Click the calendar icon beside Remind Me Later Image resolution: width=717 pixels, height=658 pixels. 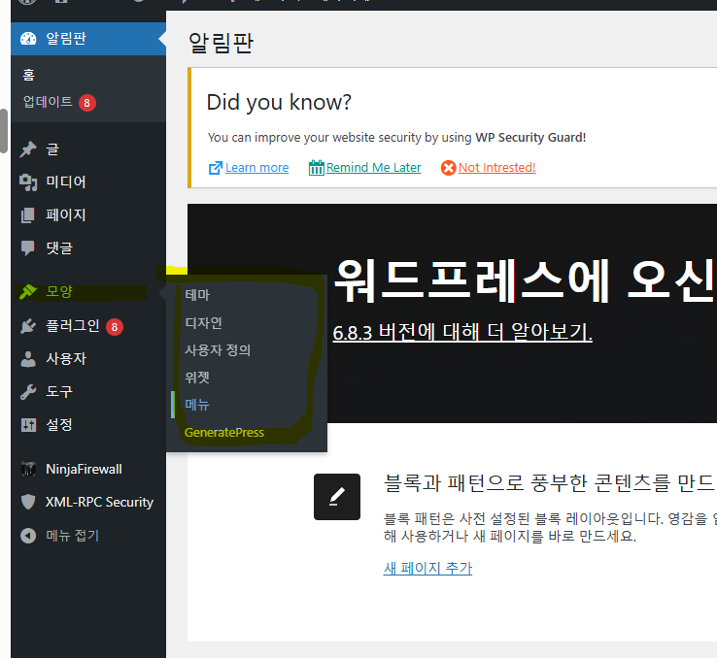tap(317, 168)
